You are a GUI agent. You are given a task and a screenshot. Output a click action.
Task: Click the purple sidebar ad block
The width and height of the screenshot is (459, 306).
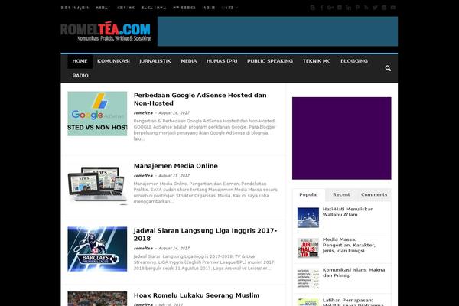tap(342, 138)
